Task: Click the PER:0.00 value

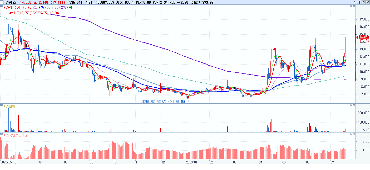Action: click(x=143, y=2)
